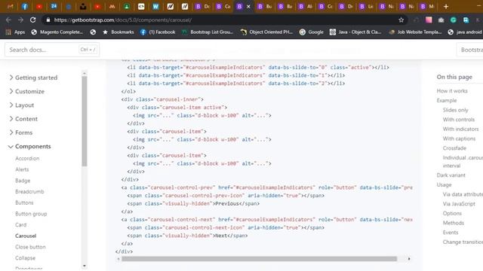Open the Google bookmark
The width and height of the screenshot is (483, 271).
[x=312, y=32]
